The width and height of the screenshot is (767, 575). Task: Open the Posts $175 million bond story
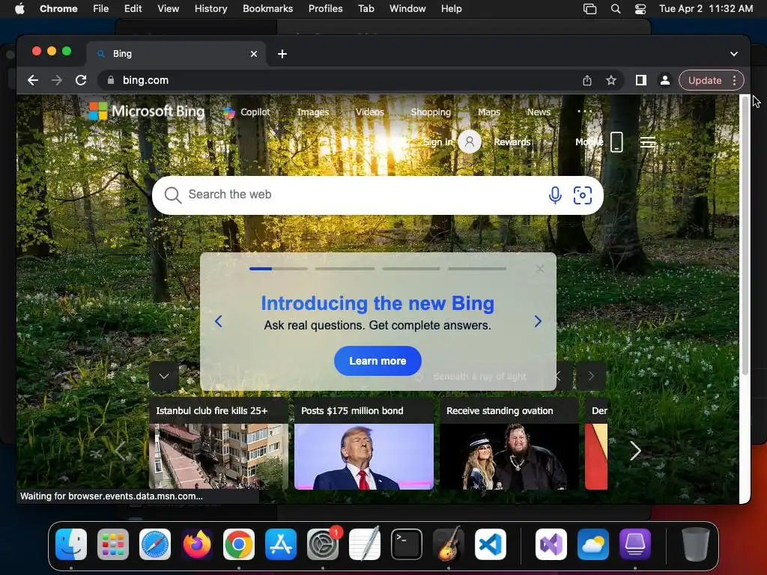[364, 444]
